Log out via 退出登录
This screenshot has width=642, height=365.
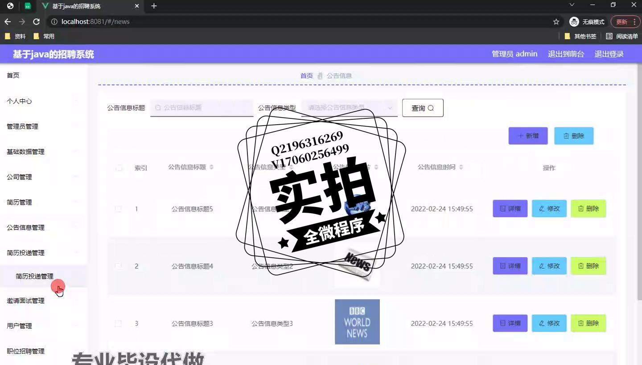point(609,54)
